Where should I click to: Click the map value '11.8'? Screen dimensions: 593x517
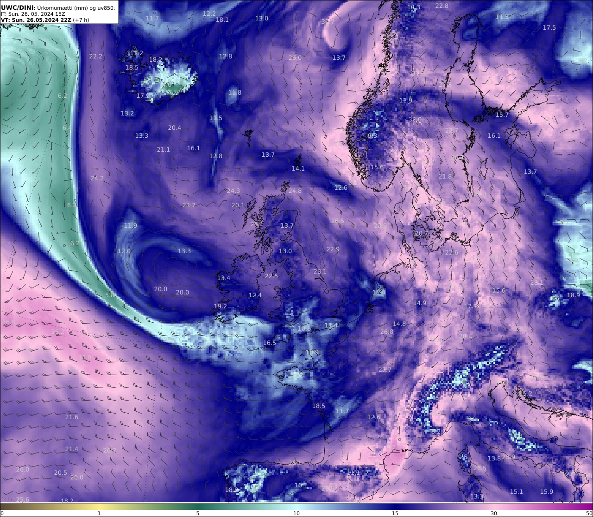[235, 93]
